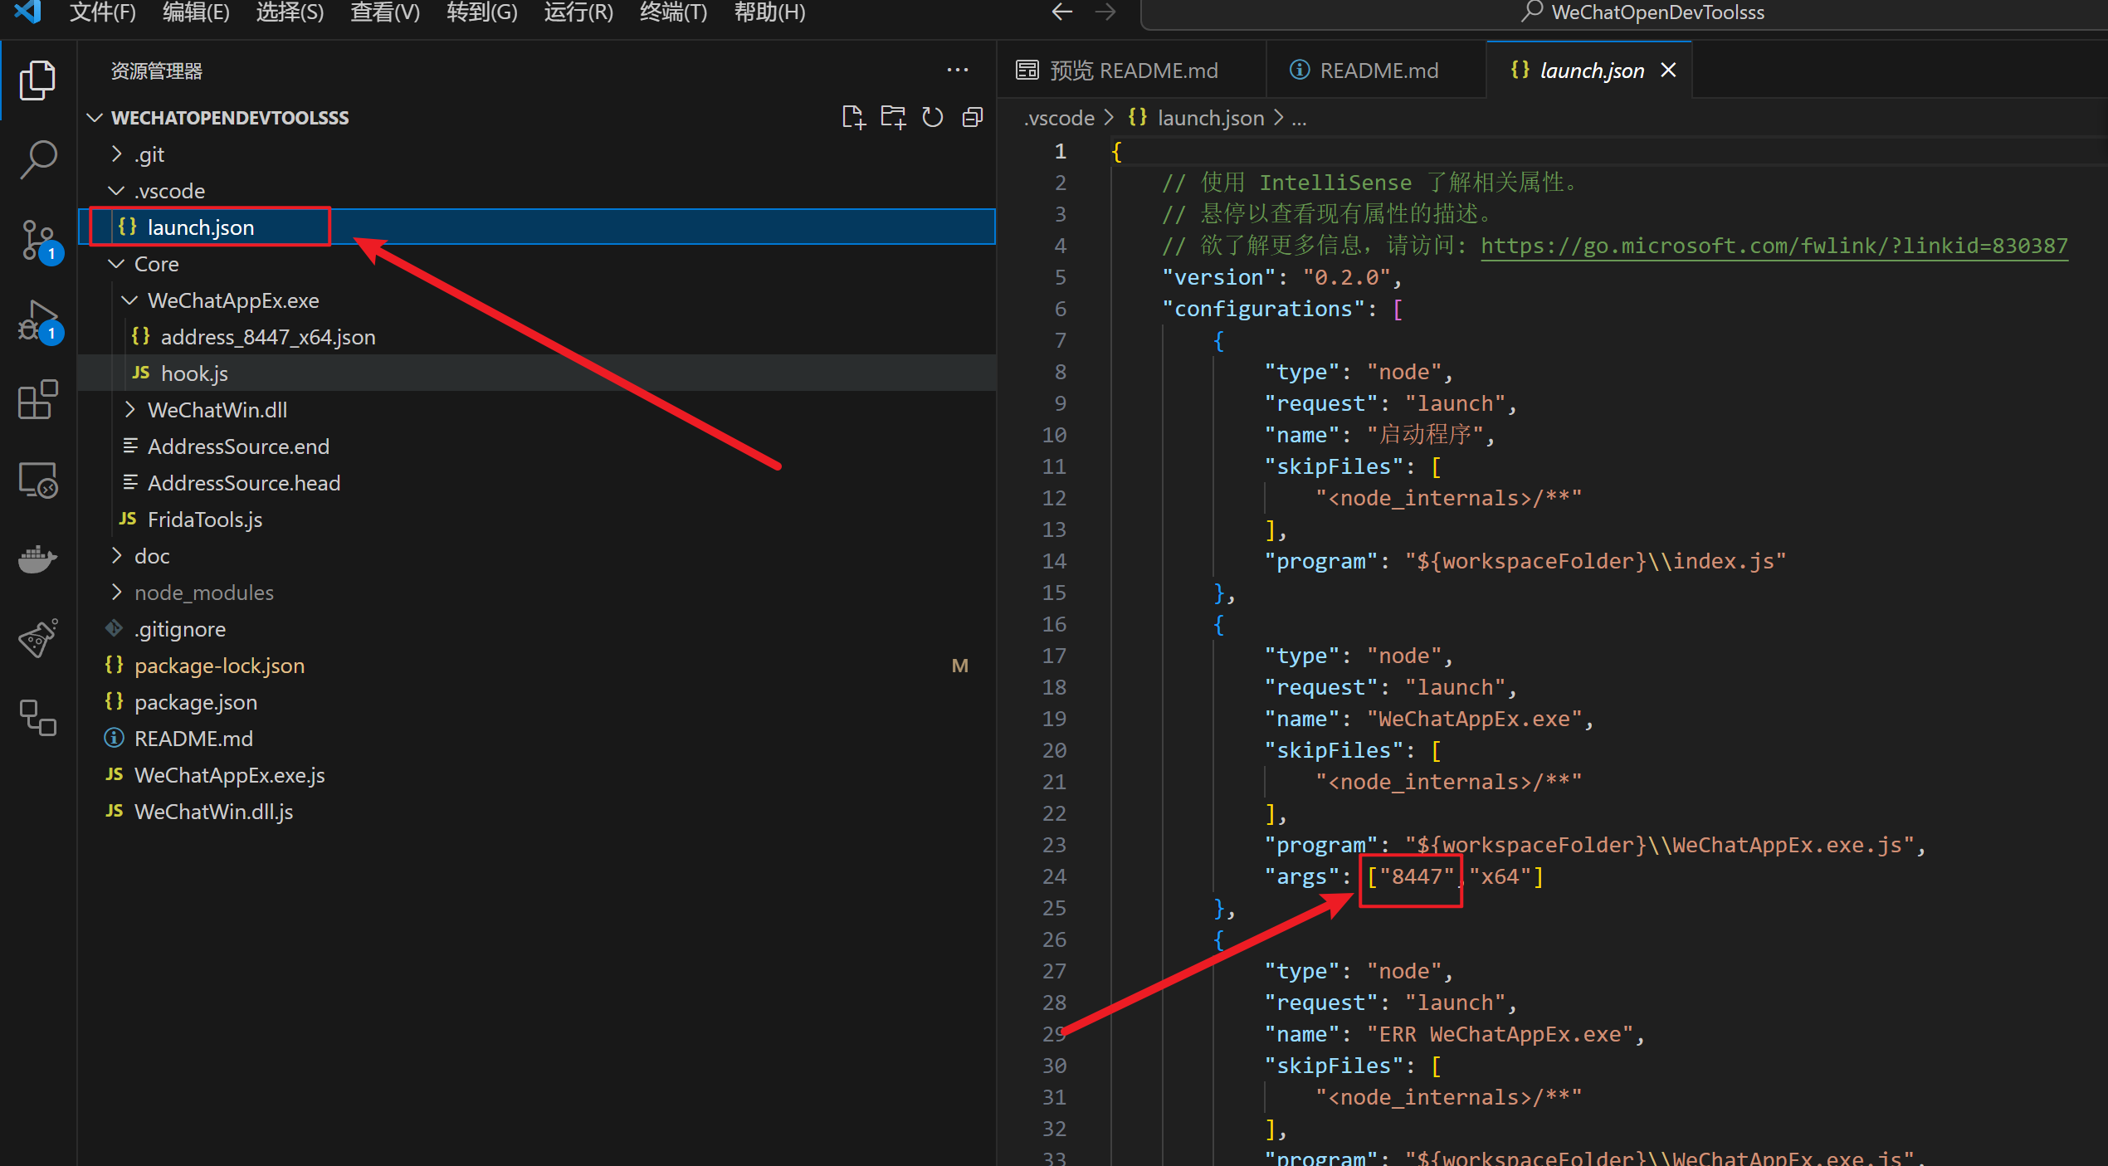This screenshot has height=1166, width=2108.
Task: Collapse all folders in explorer
Action: [x=973, y=117]
